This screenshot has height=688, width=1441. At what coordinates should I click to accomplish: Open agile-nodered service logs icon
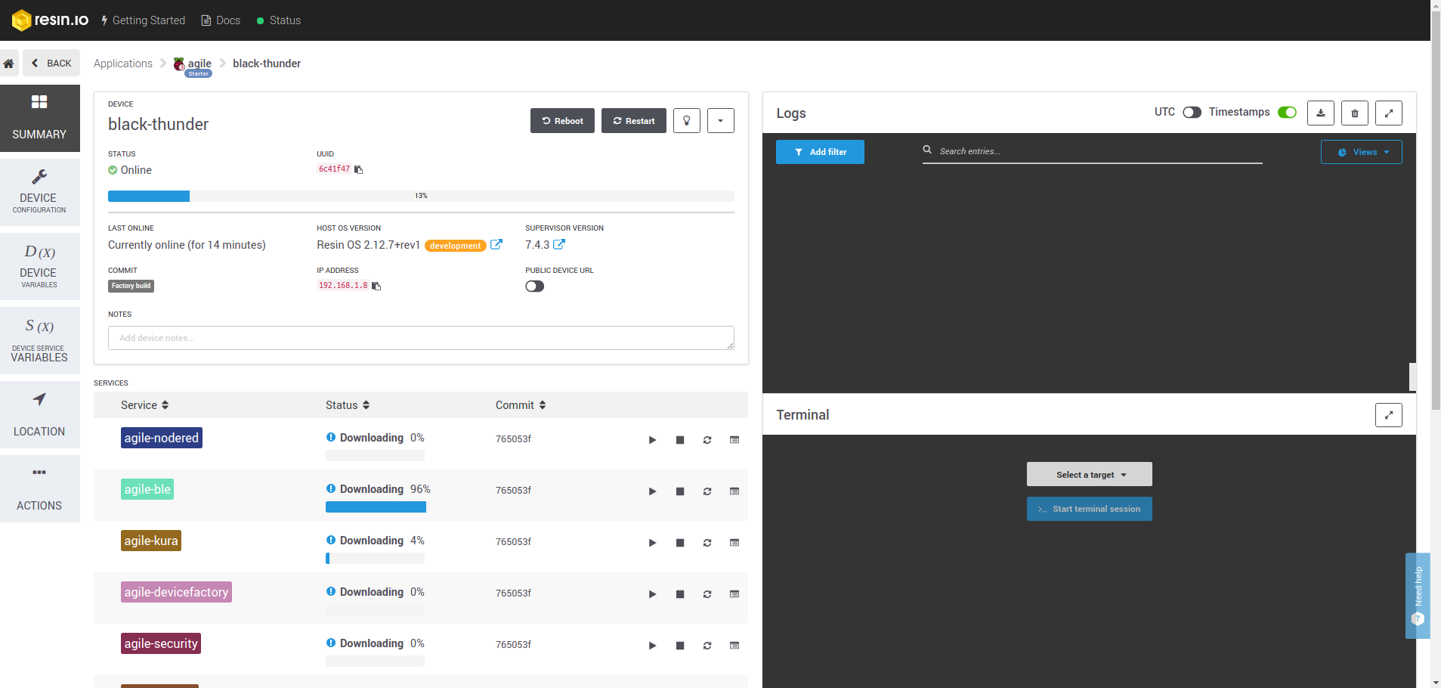[734, 440]
